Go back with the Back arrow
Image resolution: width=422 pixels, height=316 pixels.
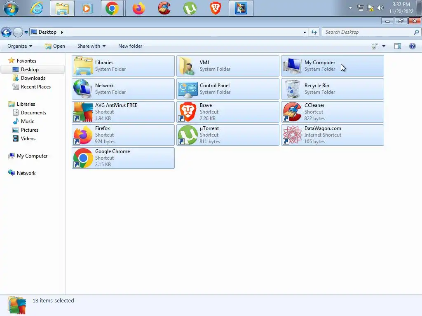[7, 32]
